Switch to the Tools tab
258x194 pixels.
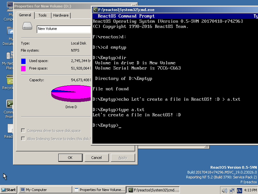click(42, 15)
